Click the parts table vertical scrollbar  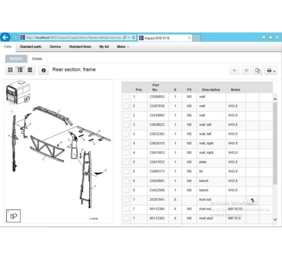tap(275, 141)
